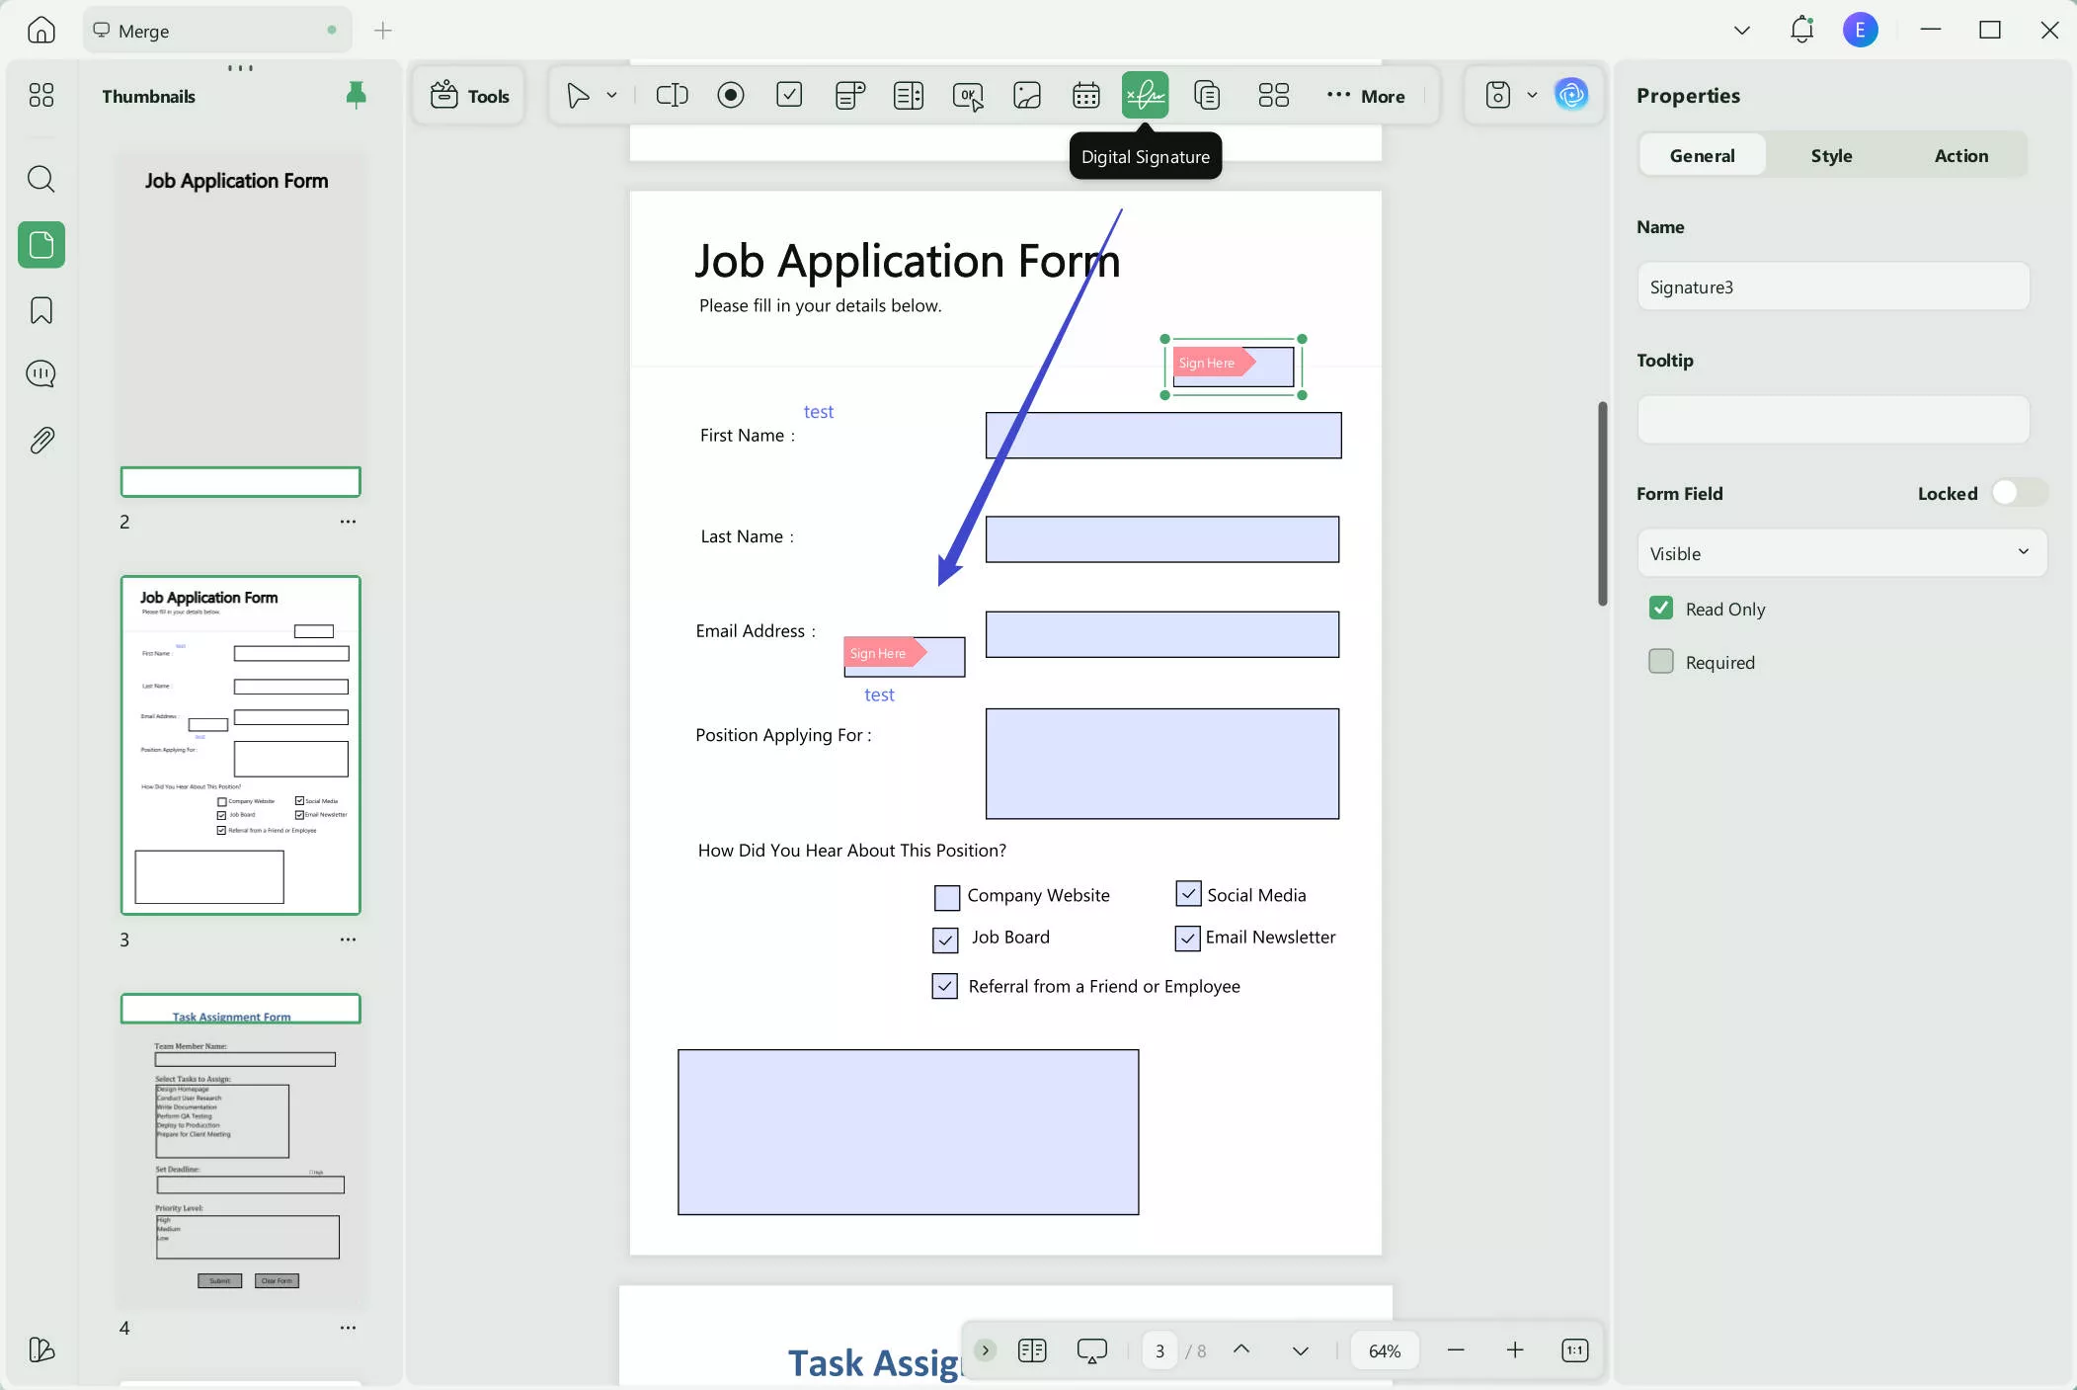
Task: Uncheck the Read Only checkbox
Action: (1661, 608)
